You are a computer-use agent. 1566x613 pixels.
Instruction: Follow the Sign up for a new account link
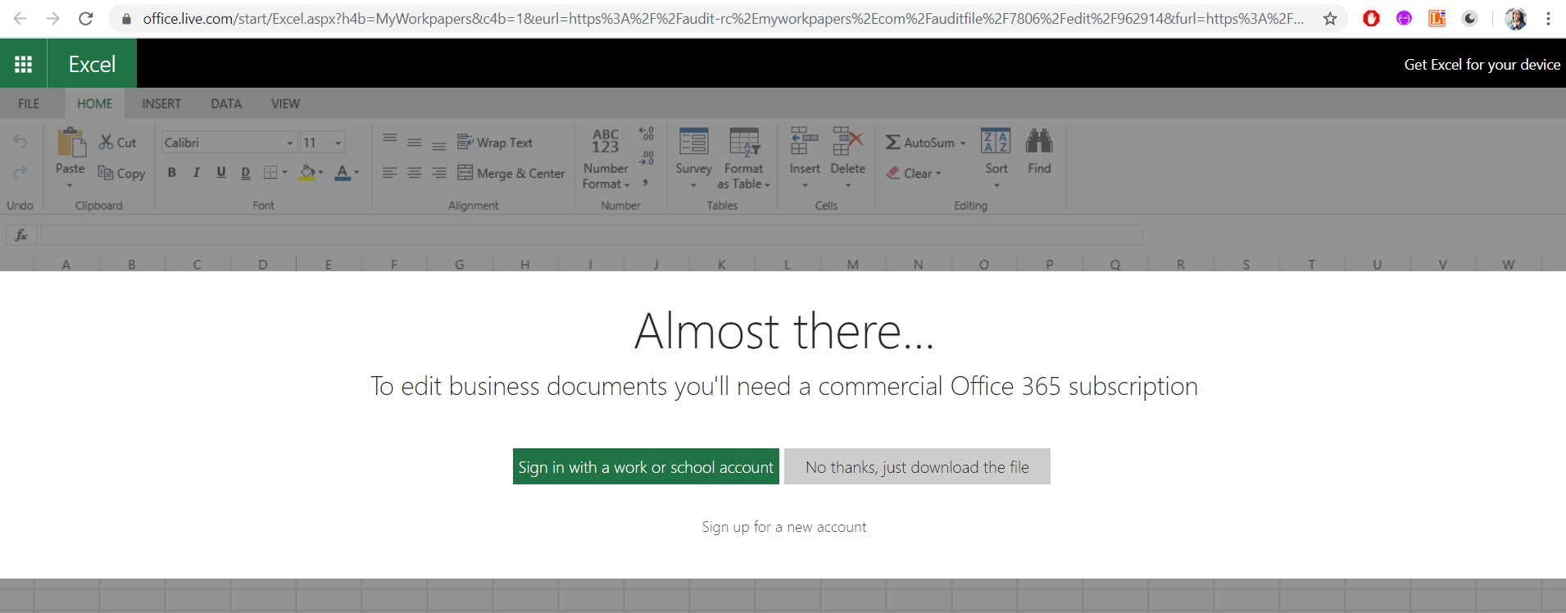[784, 527]
